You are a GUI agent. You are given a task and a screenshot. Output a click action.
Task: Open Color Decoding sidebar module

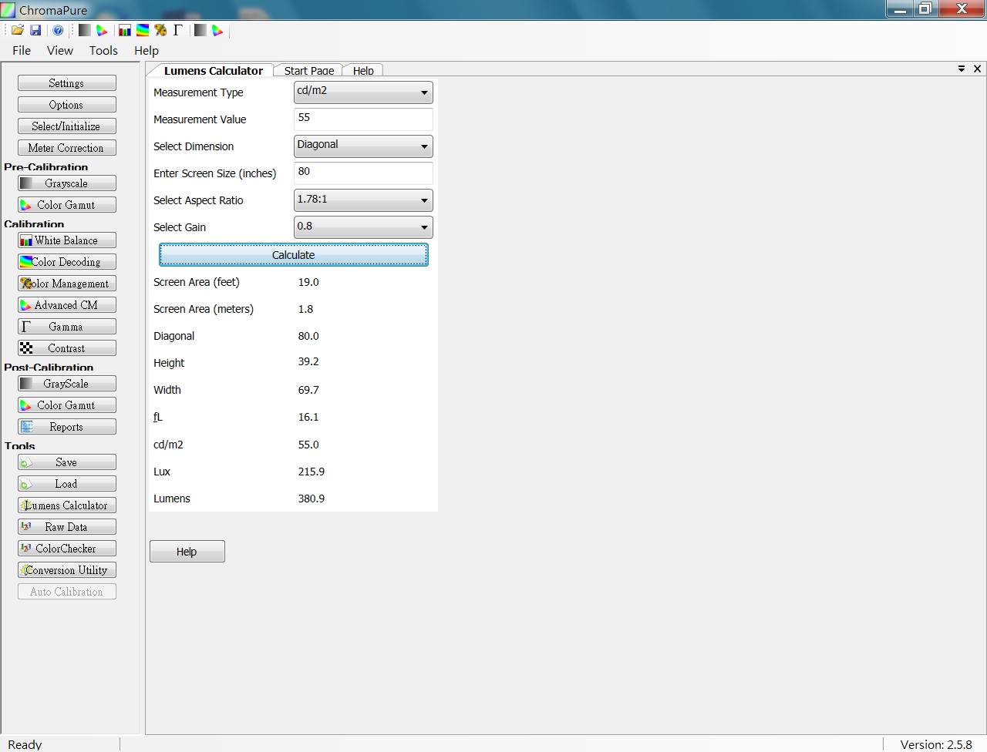pos(67,262)
